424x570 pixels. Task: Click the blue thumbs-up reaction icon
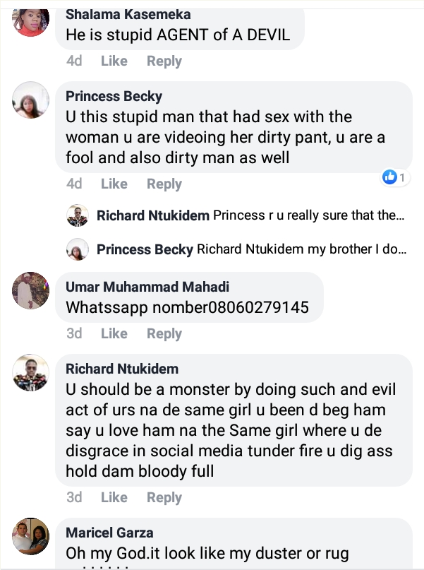point(389,177)
